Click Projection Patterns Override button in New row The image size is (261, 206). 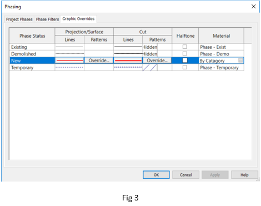point(99,61)
